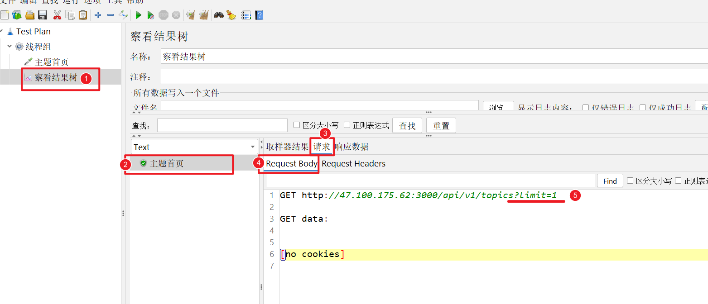Screen dimensions: 708x304
Task: Switch to the 取样器结果 tab
Action: coord(287,147)
